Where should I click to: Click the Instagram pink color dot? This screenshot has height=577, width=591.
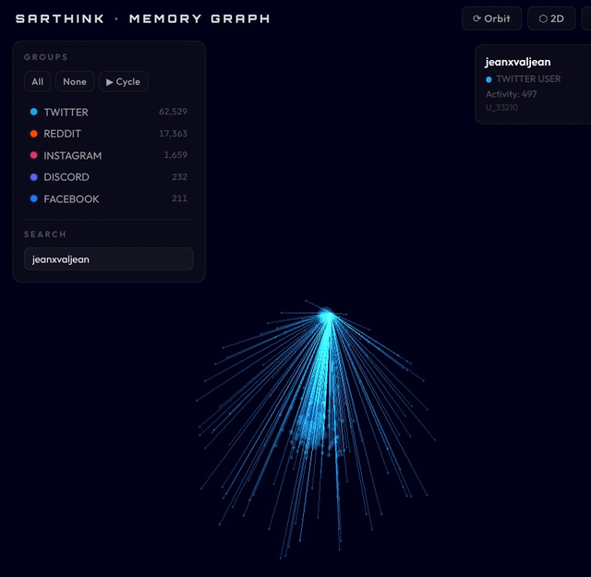point(33,156)
